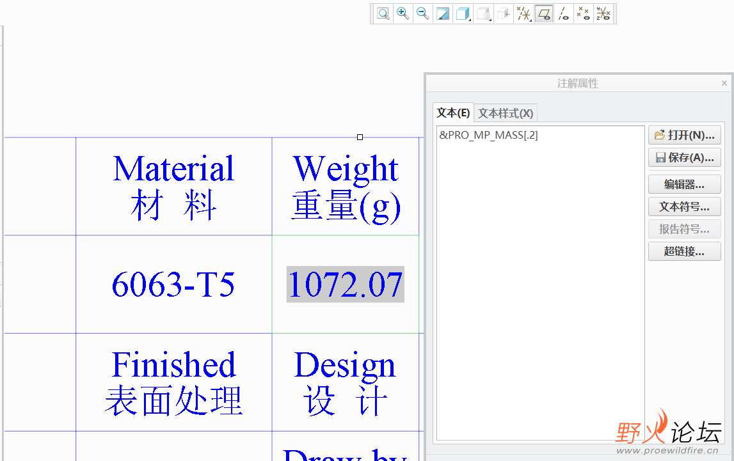Open the Datum Display Filters dropdown

[523, 13]
